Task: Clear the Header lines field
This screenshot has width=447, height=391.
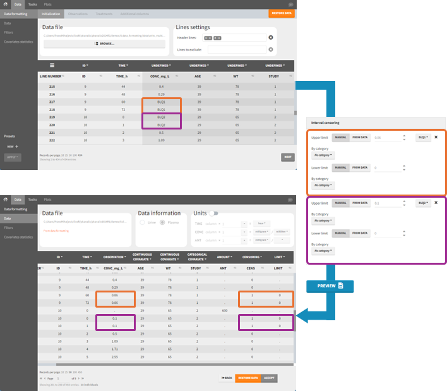Action: tap(270, 38)
